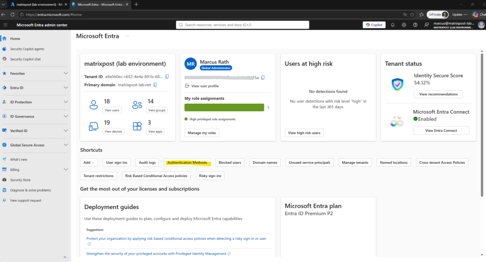Collapse the left navigation pane
The image size is (486, 262).
pos(65,257)
